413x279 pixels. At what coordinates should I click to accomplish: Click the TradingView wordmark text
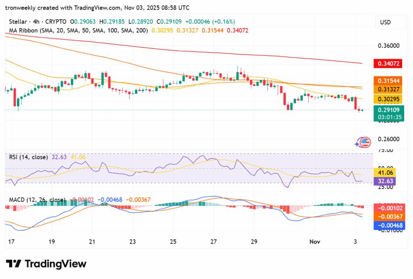[56, 264]
